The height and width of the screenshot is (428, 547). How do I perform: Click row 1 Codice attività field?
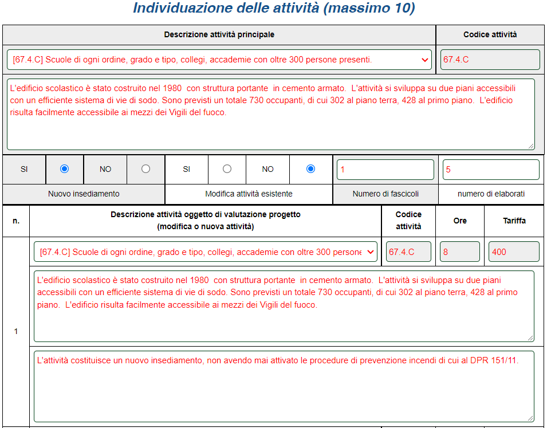(x=408, y=252)
